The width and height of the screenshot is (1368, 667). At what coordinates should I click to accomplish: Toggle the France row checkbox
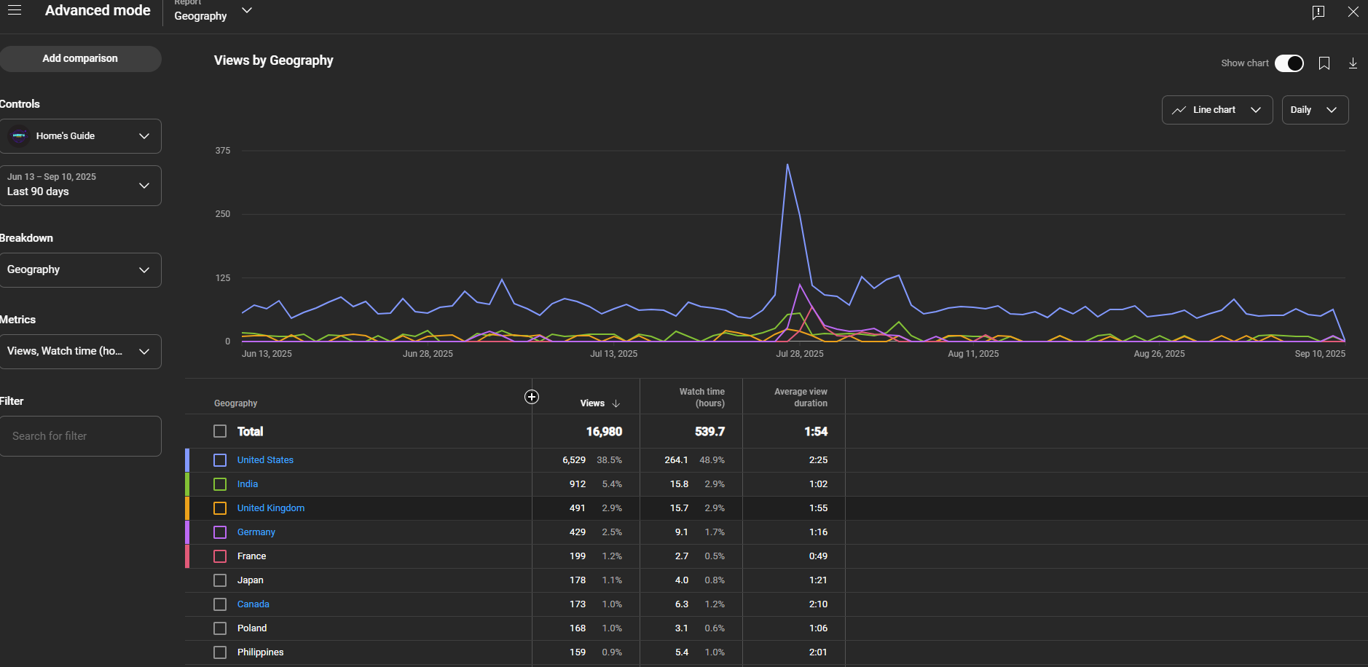point(220,556)
